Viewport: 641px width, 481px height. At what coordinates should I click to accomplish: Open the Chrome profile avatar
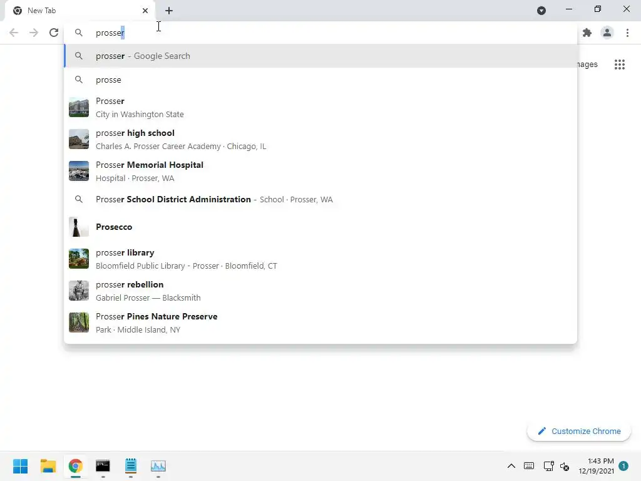click(x=607, y=33)
